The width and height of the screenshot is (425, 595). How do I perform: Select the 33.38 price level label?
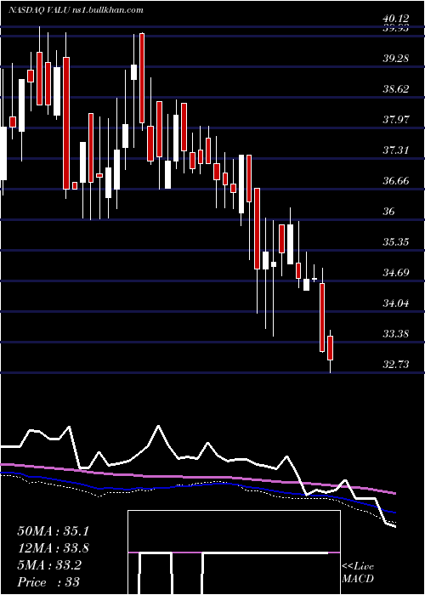[396, 334]
